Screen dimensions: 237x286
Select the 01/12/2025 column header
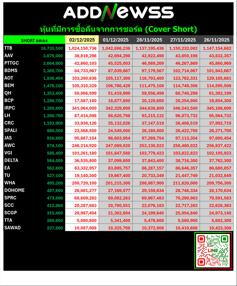pos(115,40)
